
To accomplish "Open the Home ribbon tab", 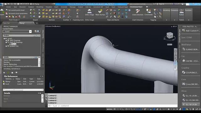I will 8,7.
